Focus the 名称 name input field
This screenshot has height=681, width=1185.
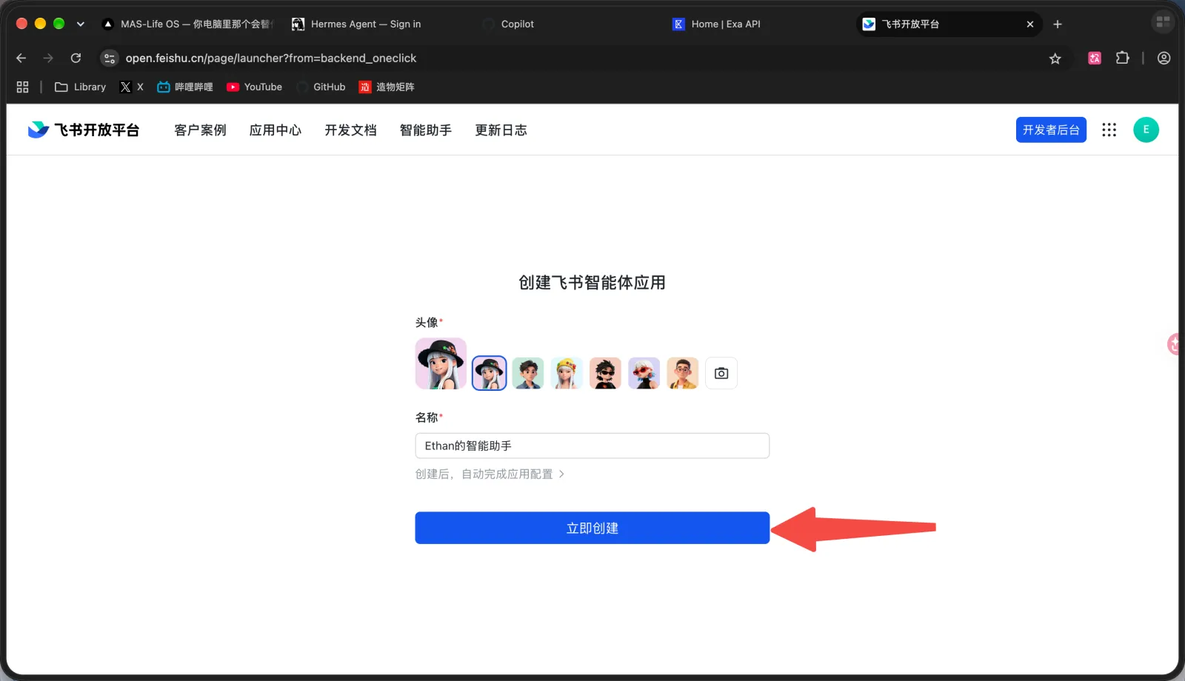pyautogui.click(x=592, y=446)
